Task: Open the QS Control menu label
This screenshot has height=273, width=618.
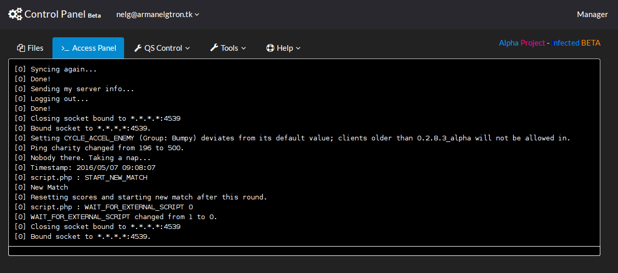Action: [x=163, y=48]
